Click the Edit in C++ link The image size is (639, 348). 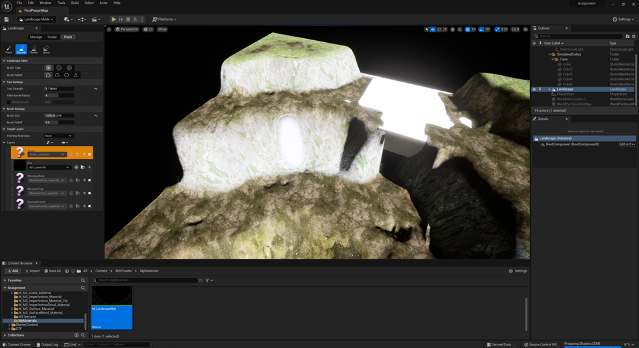pos(627,145)
